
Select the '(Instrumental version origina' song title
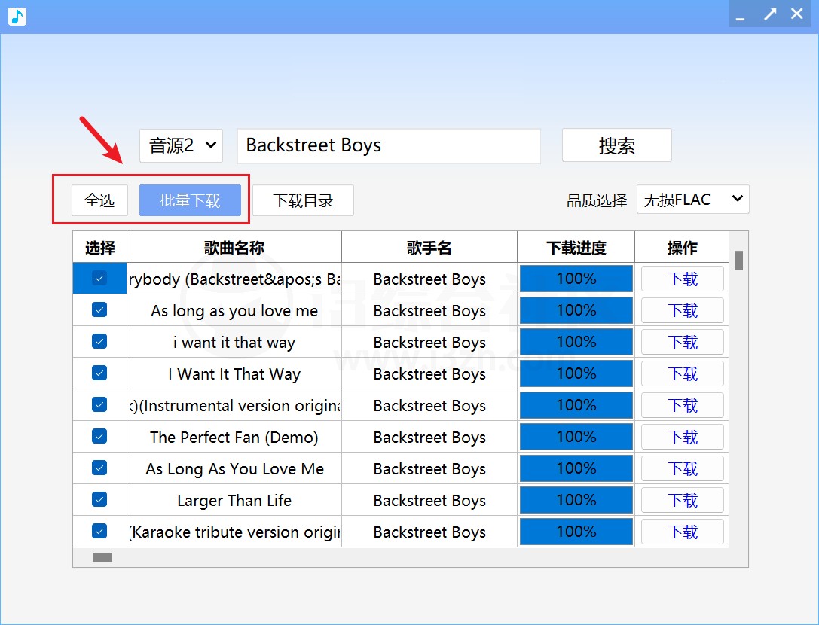234,406
